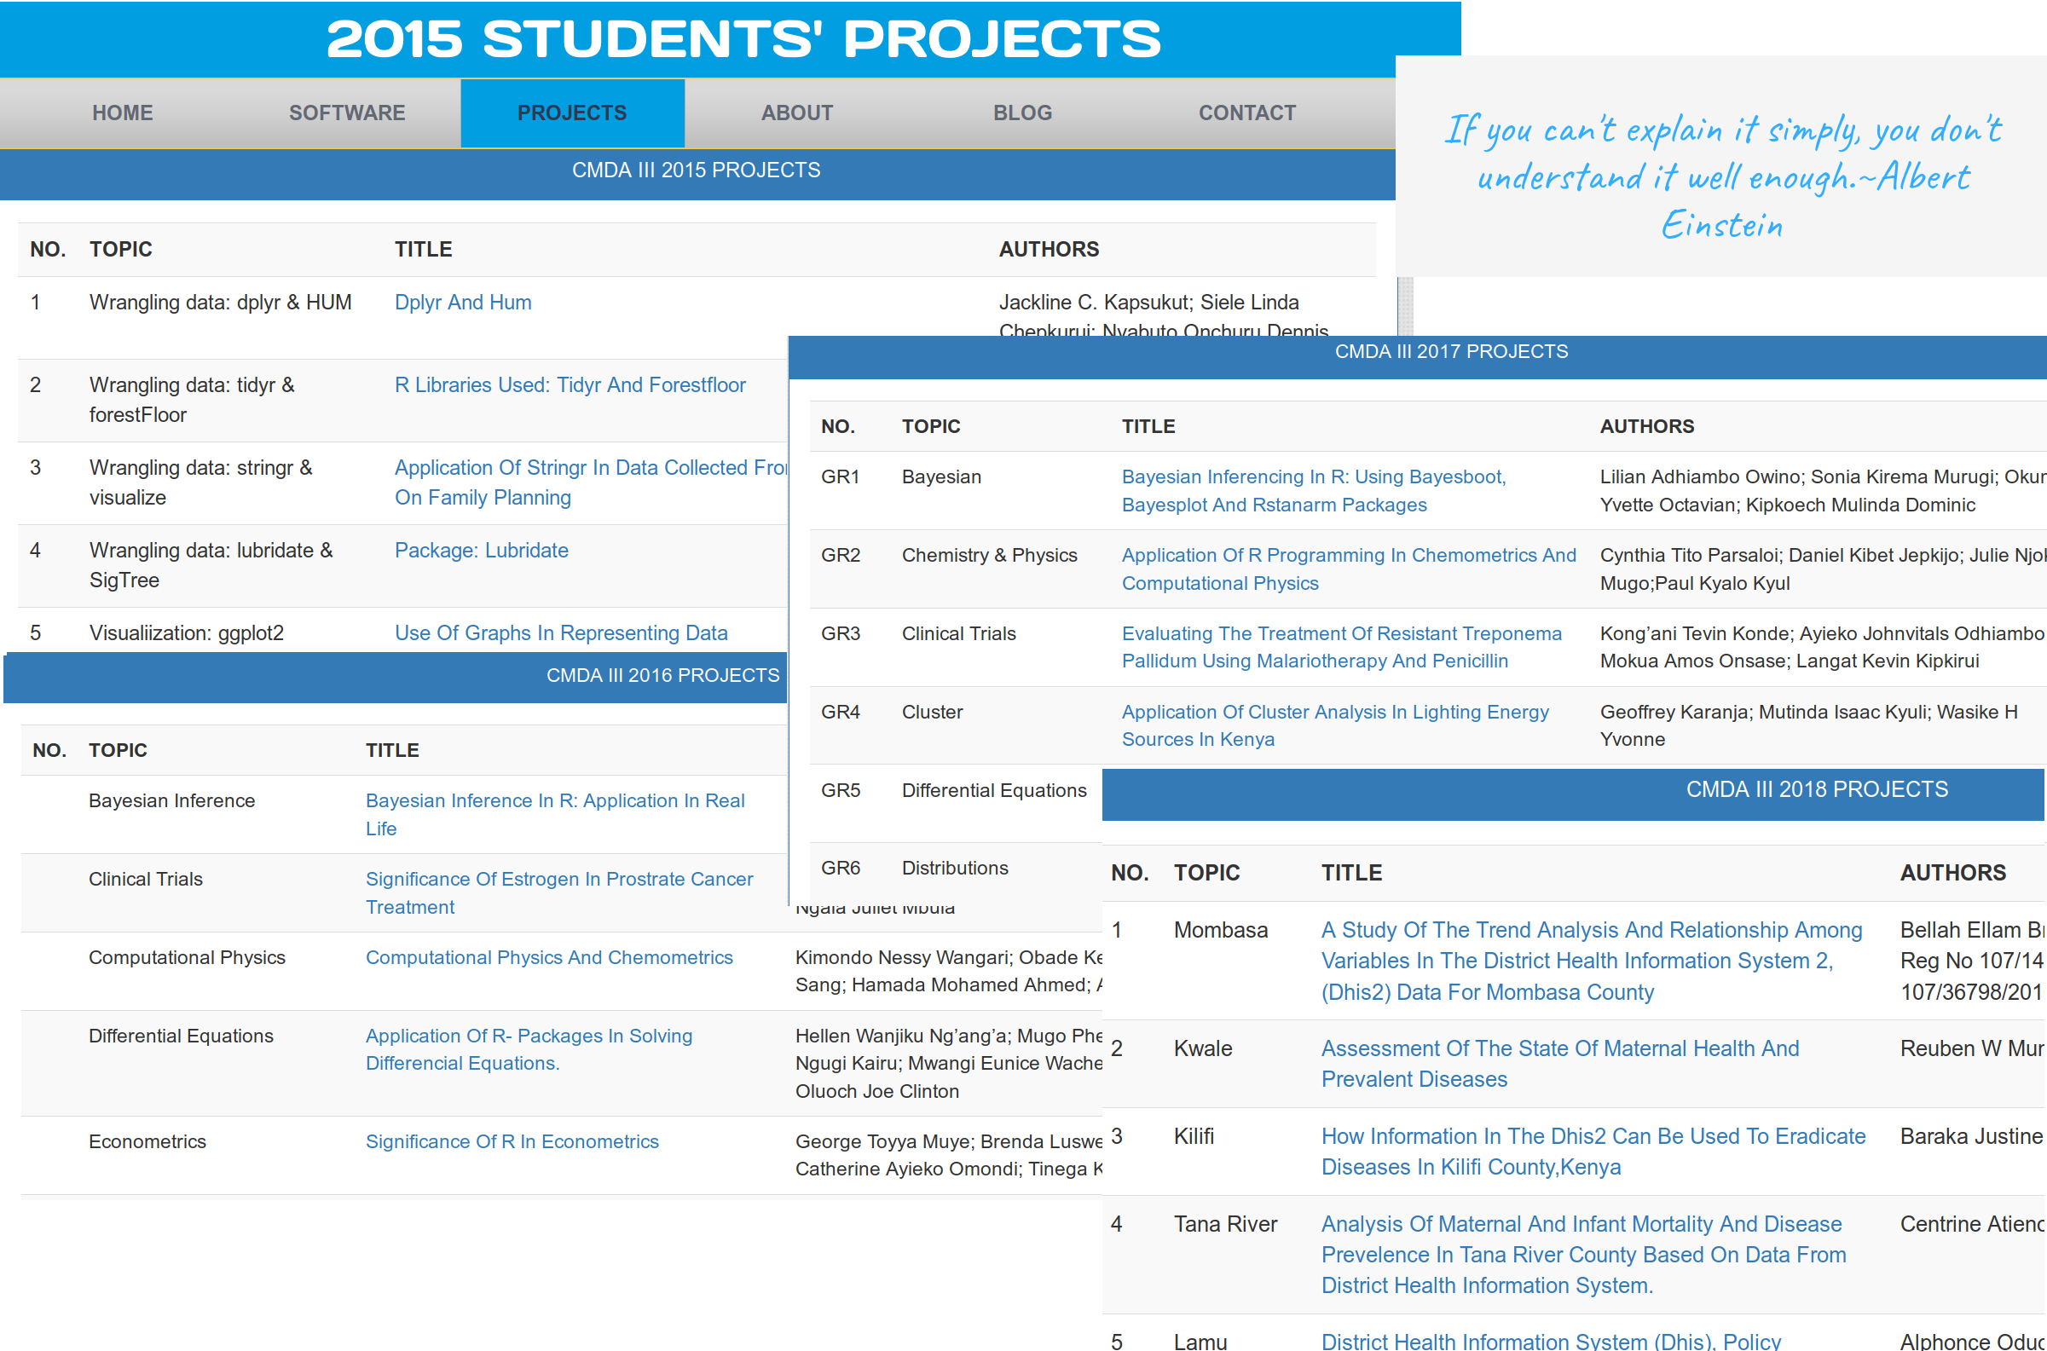2047x1351 pixels.
Task: Select the 'Econometrics' topic cell
Action: 147,1141
